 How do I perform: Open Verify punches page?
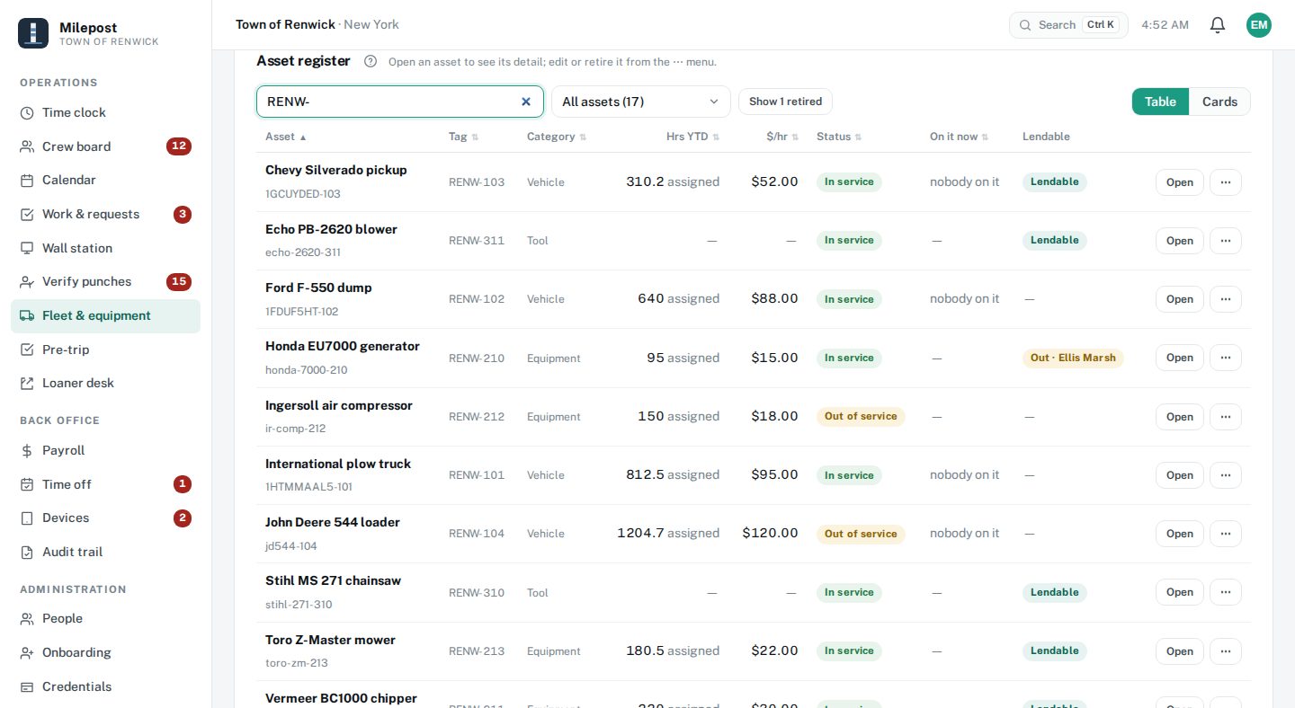click(105, 281)
